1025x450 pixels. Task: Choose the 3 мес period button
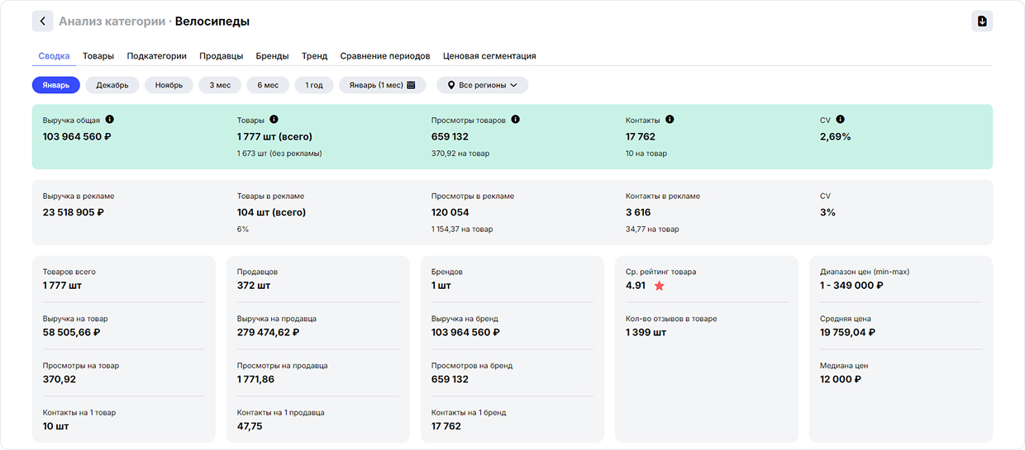pos(220,85)
